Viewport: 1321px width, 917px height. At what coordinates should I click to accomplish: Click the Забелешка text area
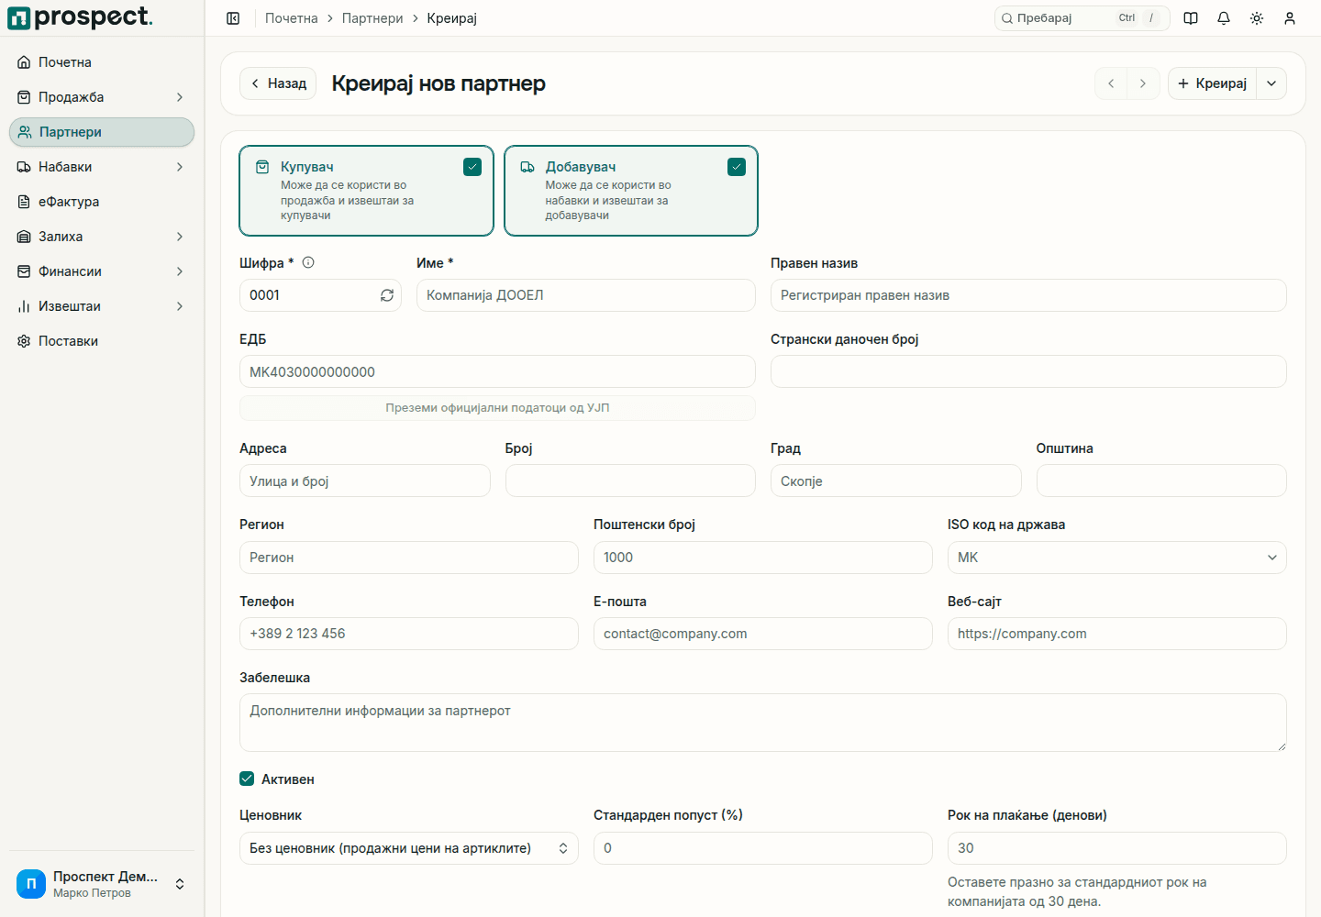(762, 723)
